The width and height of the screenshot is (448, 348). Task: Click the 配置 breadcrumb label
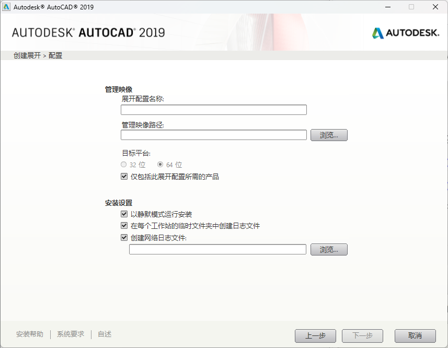pos(55,55)
